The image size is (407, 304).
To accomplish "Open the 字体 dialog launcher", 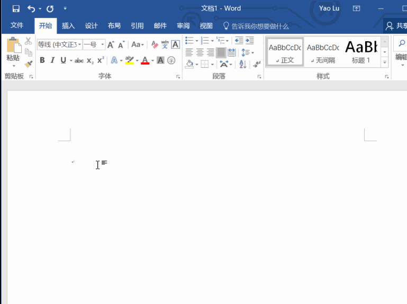I will point(178,77).
